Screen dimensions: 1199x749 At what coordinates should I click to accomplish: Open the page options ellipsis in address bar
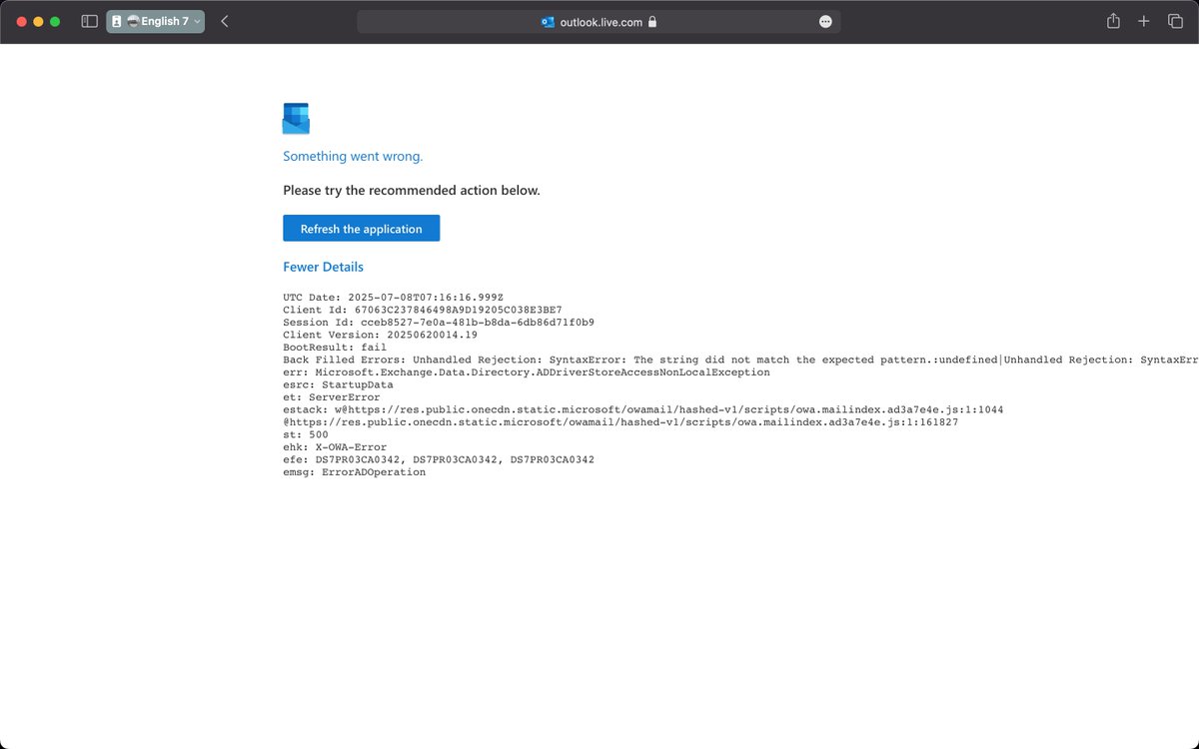(825, 21)
